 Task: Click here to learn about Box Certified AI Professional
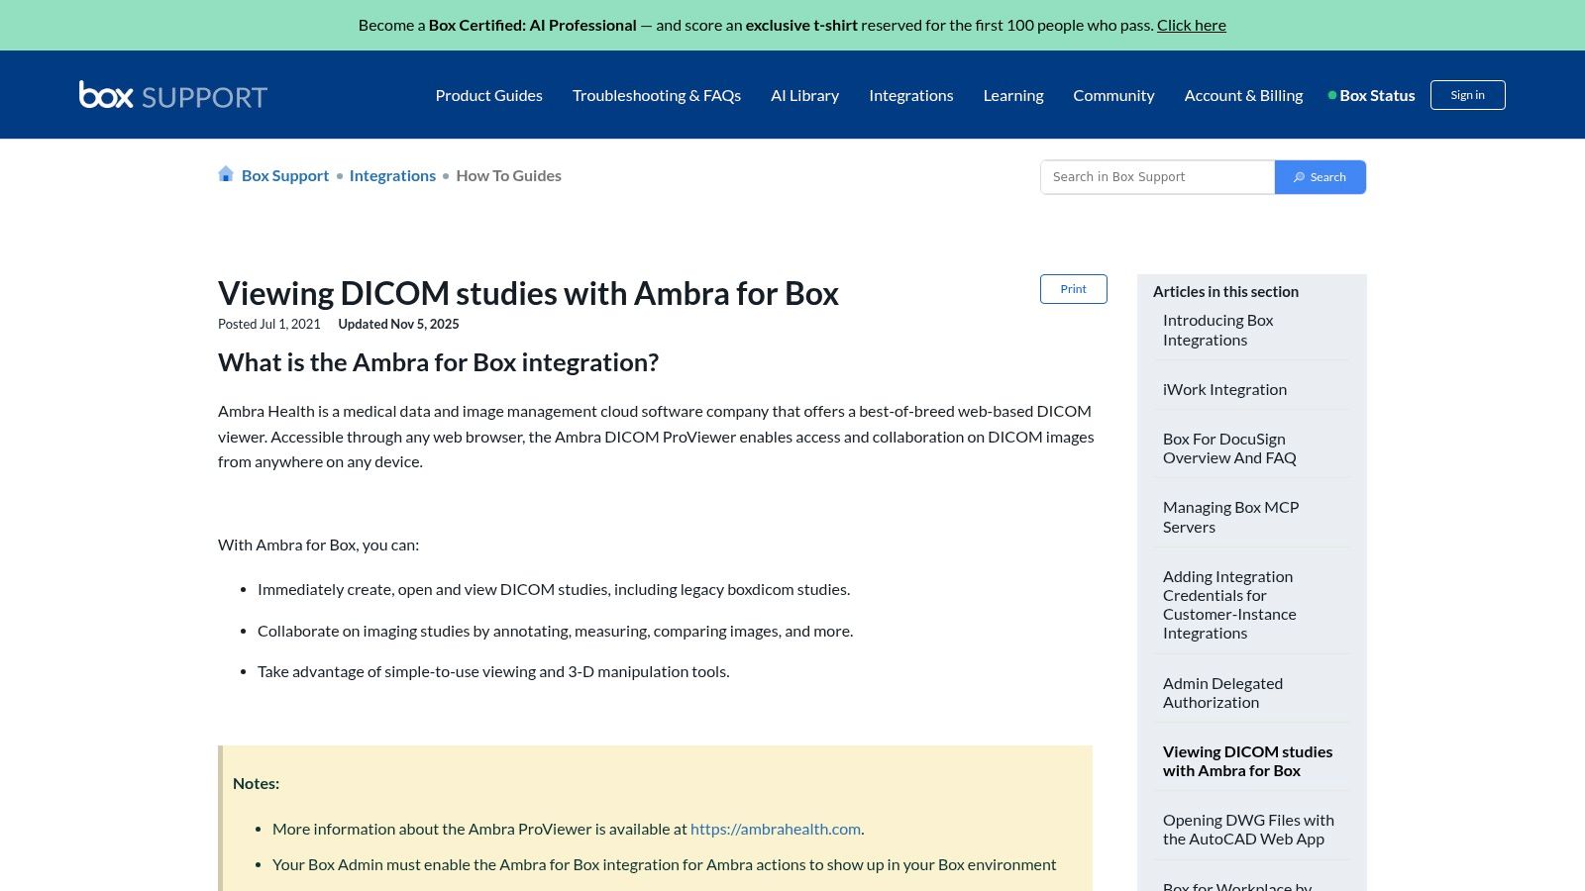[1191, 24]
